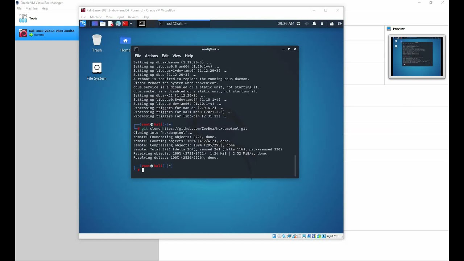464x261 pixels.
Task: Click the VM Preview thumbnail
Action: point(417,56)
